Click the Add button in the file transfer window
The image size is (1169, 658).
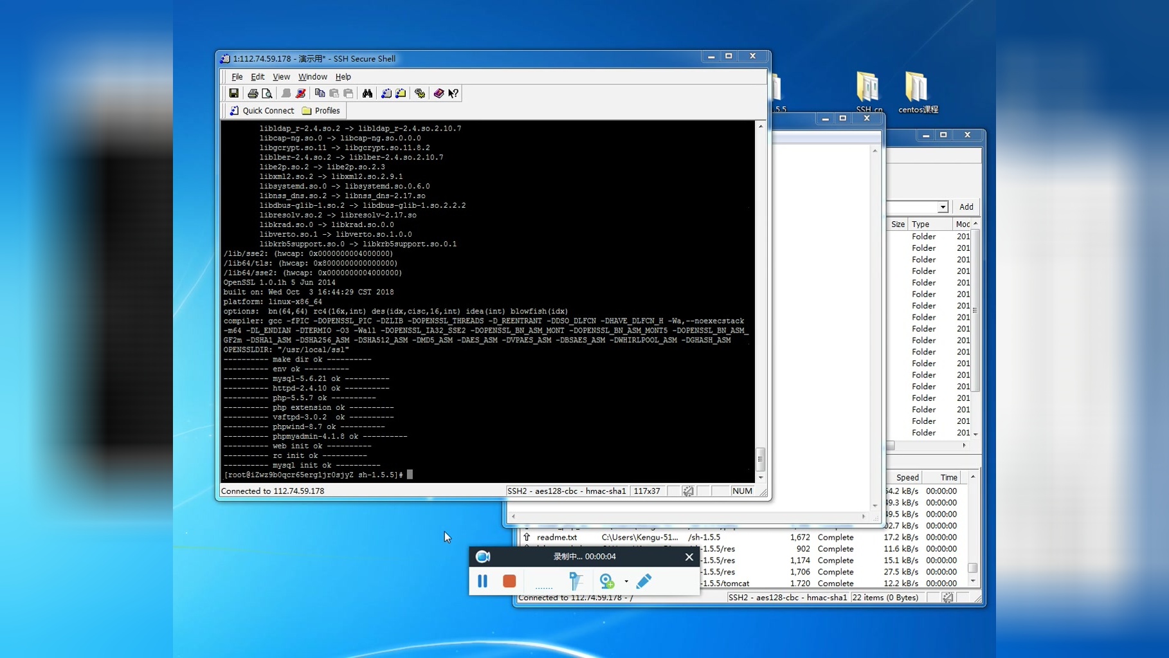point(966,207)
